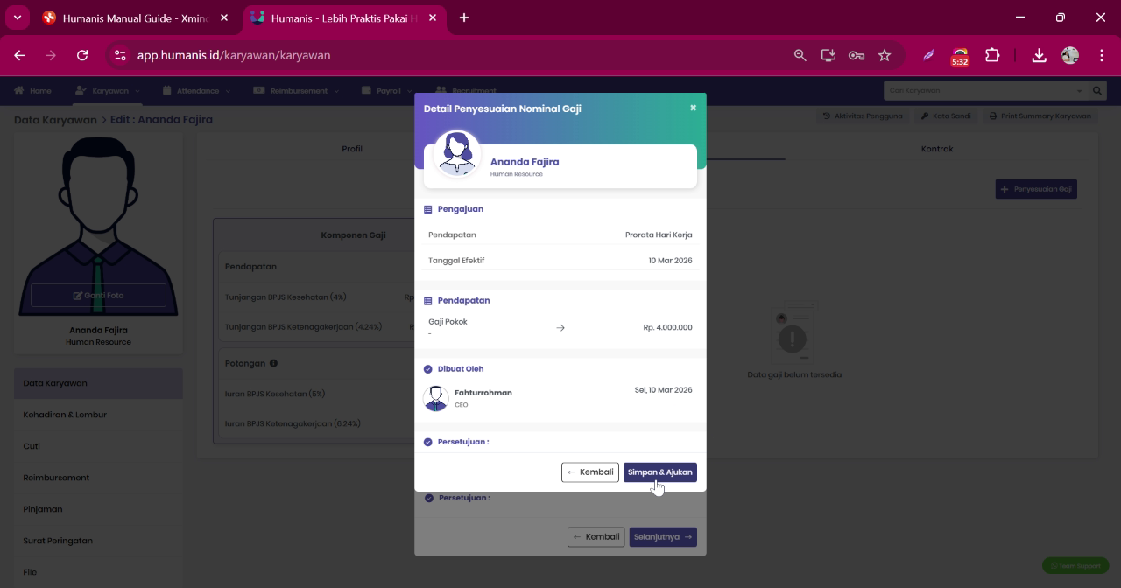Click the browser back arrow

19,55
